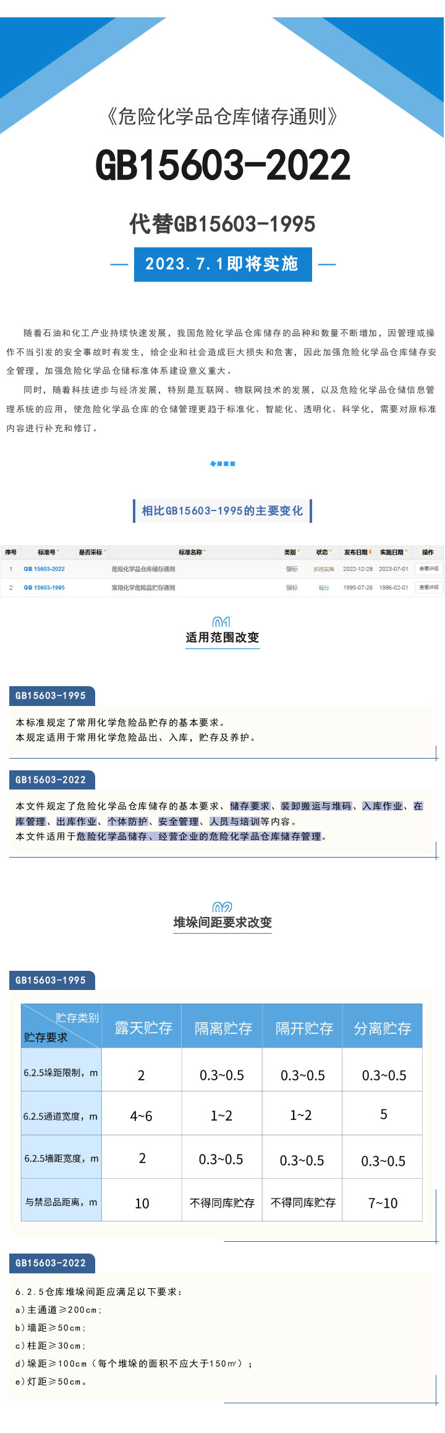Sort table by 状态 column
This screenshot has width=445, height=1433.
pyautogui.click(x=323, y=552)
